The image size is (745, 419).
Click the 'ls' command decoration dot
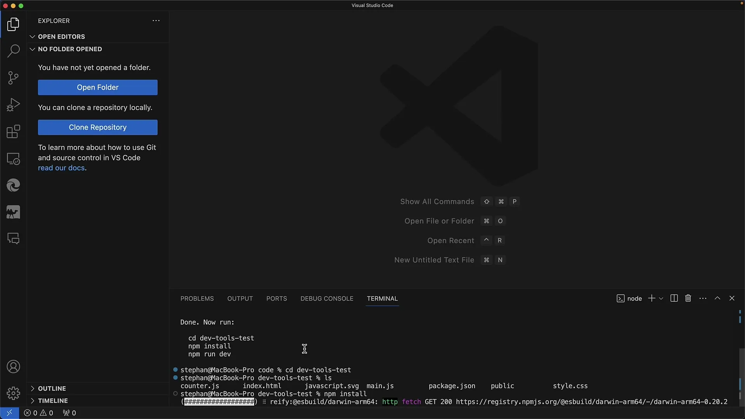175,377
